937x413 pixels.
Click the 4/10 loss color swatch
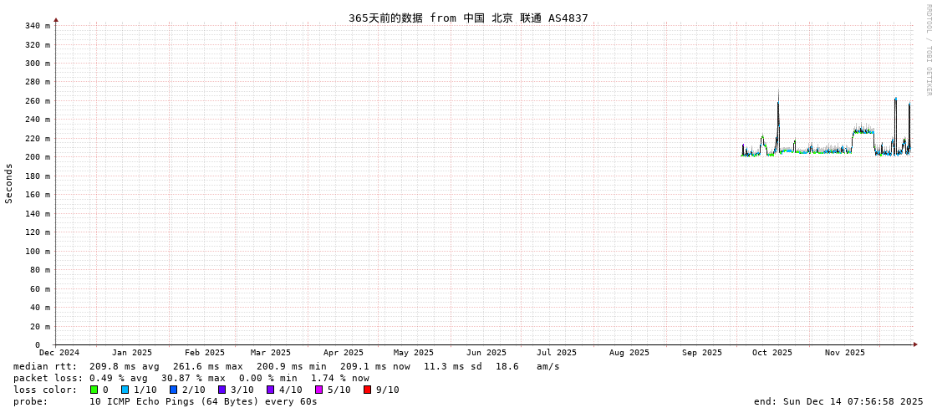point(270,390)
